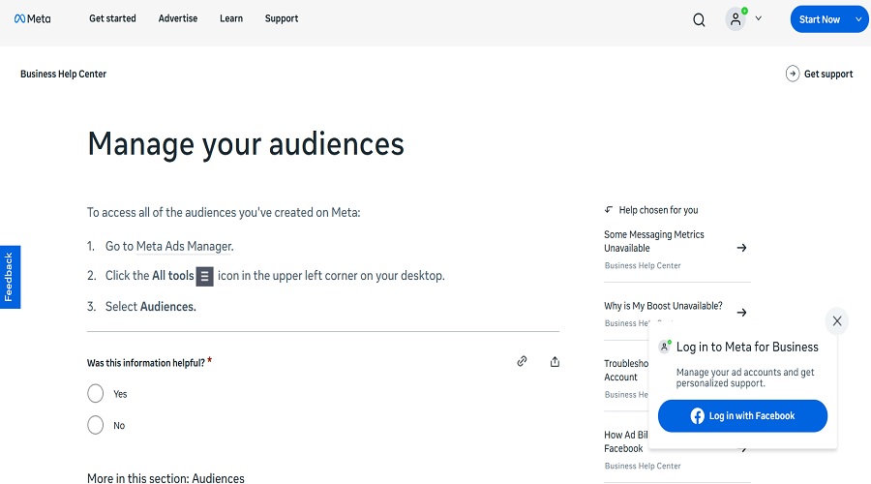Open the search magnifier icon

pyautogui.click(x=699, y=20)
